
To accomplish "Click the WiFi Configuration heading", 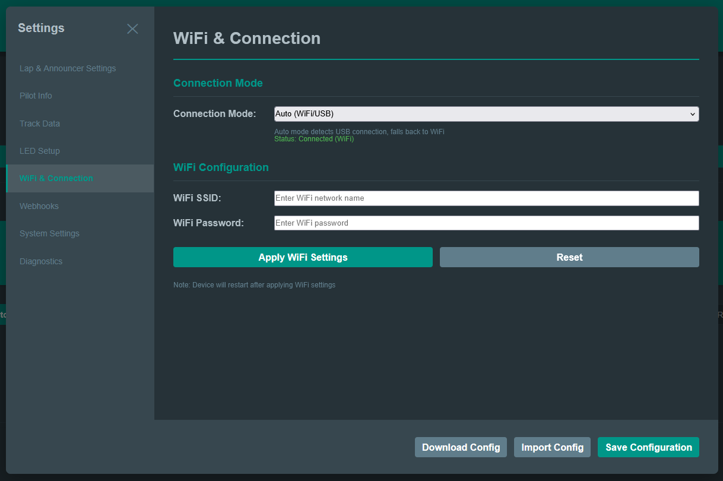I will [x=221, y=167].
